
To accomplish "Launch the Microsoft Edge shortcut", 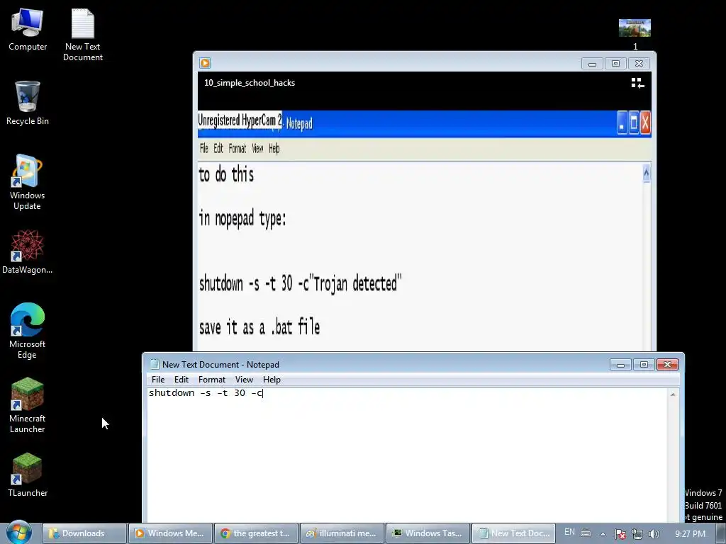I will [x=28, y=331].
